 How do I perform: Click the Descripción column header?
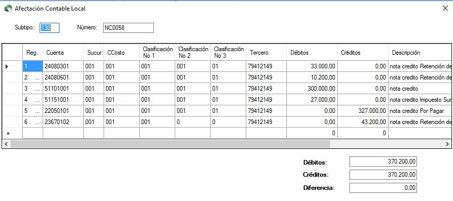pyautogui.click(x=420, y=53)
